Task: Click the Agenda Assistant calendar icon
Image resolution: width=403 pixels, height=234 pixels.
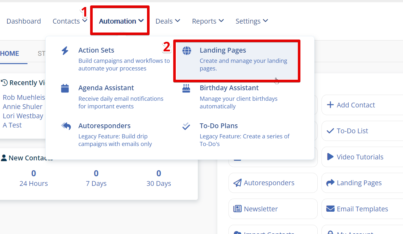Action: (65, 88)
